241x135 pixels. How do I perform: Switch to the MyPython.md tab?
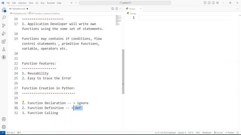(18, 9)
